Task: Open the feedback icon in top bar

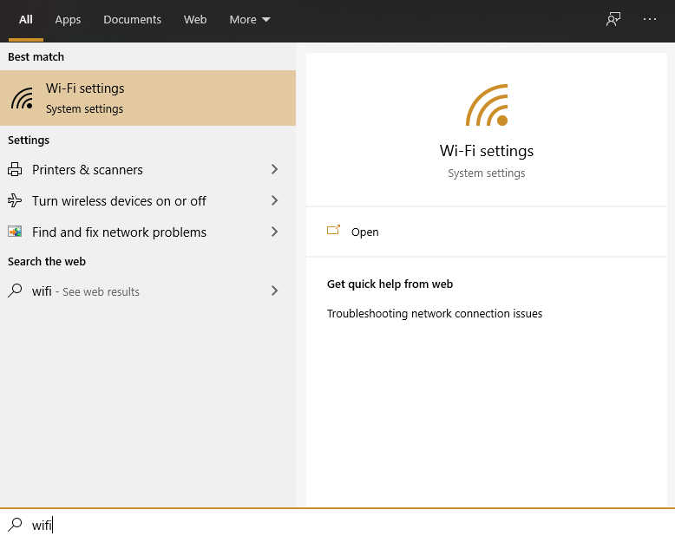Action: pos(613,19)
